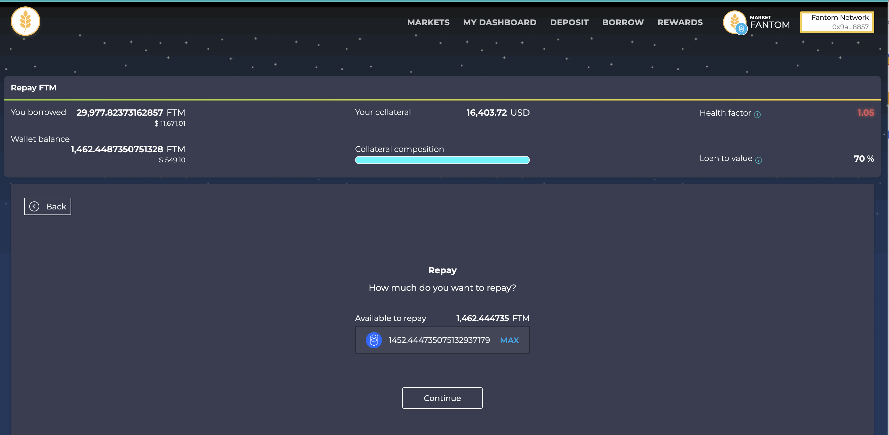
Task: Open Fantom Network wallet address box
Action: point(837,23)
